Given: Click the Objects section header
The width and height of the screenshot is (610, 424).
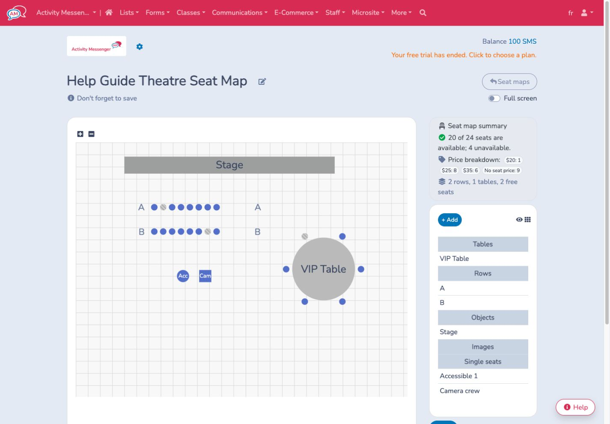Looking at the screenshot, I should [483, 318].
